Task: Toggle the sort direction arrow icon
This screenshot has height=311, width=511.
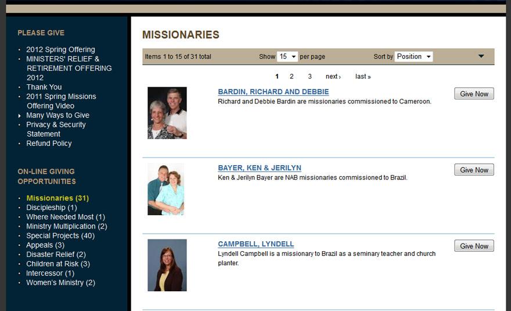Action: coord(481,56)
